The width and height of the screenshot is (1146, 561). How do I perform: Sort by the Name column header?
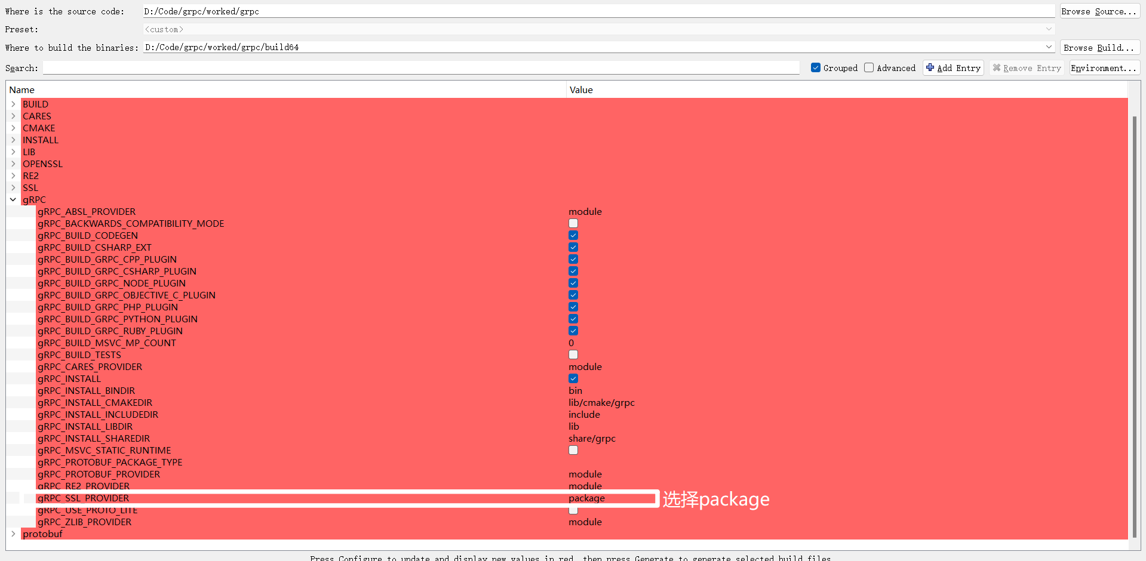pyautogui.click(x=286, y=90)
